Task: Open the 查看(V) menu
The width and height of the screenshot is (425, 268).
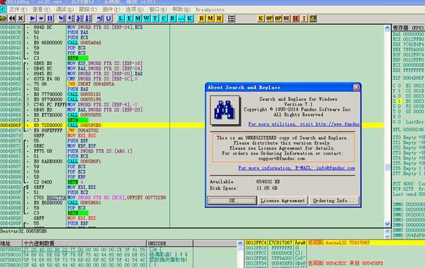Action: tap(41, 10)
